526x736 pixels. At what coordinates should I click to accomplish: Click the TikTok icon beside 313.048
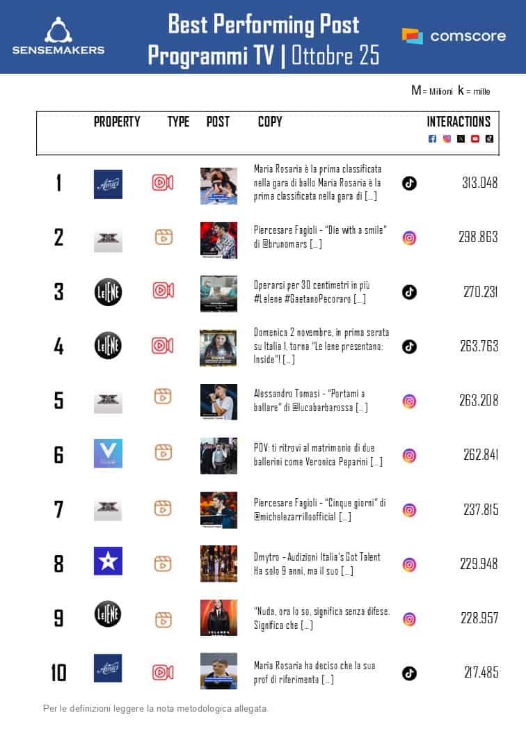point(410,184)
